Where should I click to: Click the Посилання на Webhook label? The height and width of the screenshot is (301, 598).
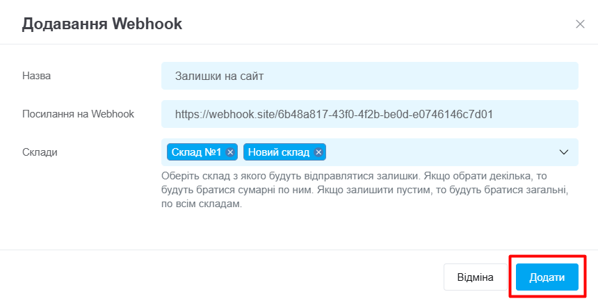[78, 114]
